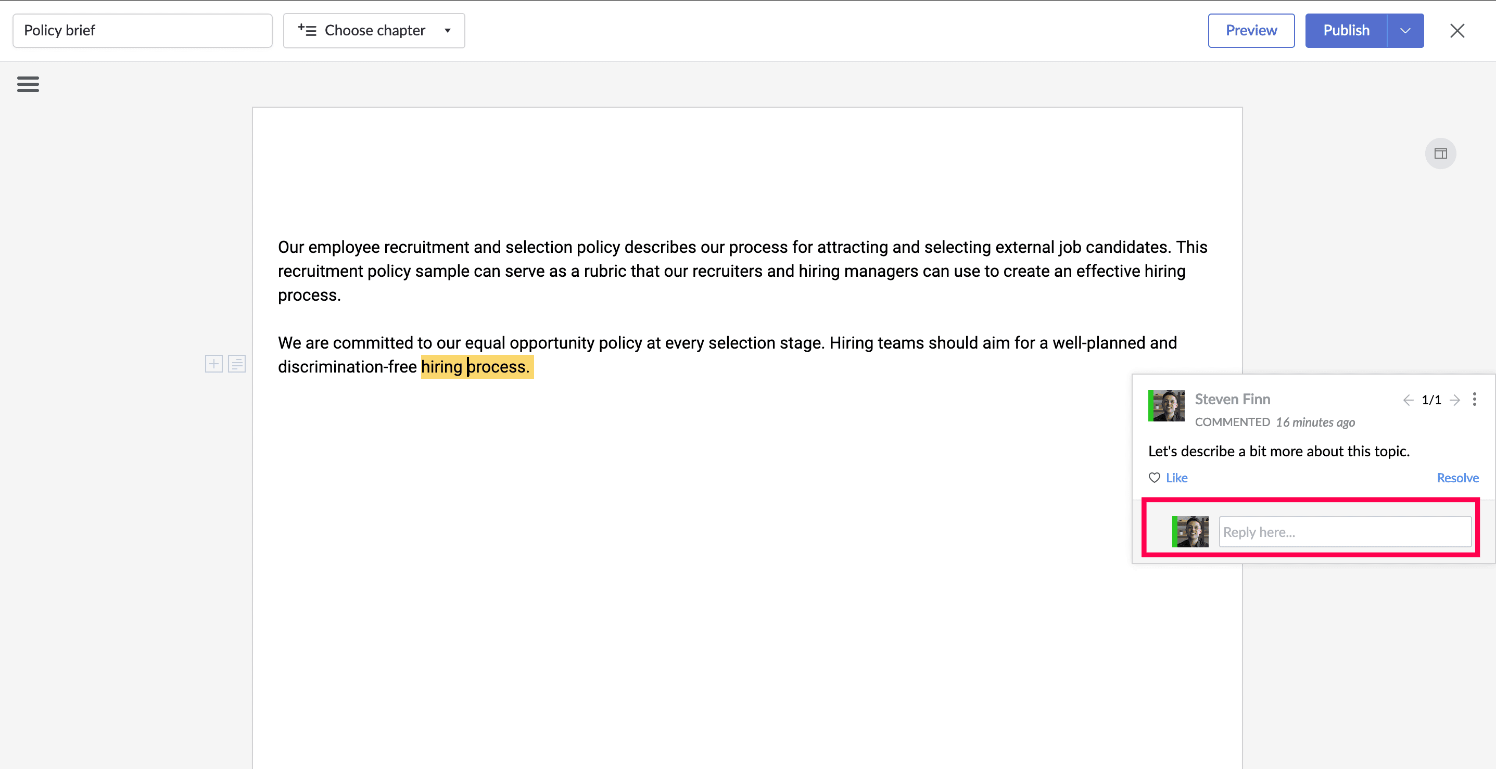
Task: Go to the previous comment arrow
Action: click(1408, 400)
